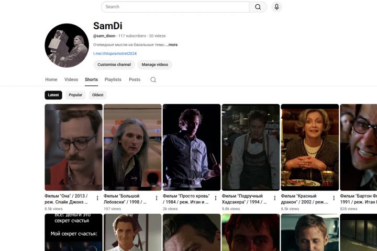Open the Posts tab
Screen dimensions: 377x251
click(135, 79)
